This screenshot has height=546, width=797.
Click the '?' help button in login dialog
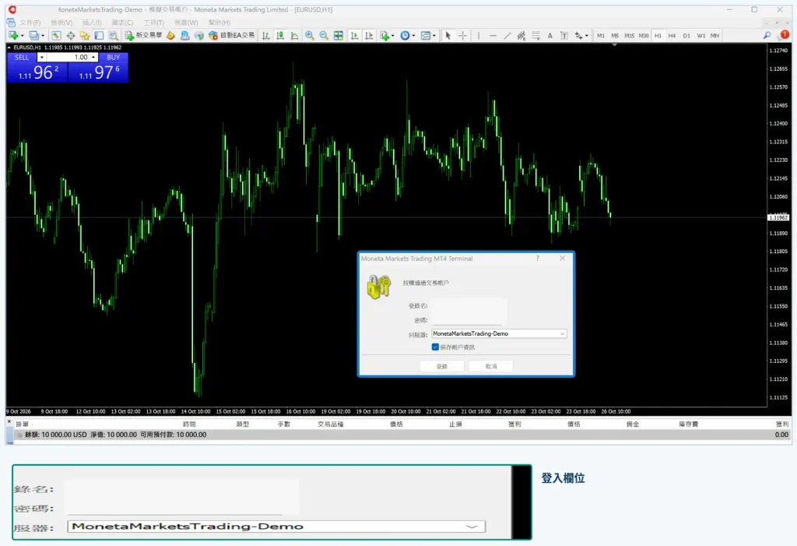coord(537,259)
